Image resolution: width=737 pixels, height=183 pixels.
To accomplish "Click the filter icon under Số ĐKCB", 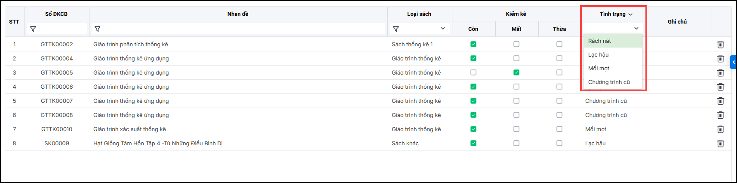I will (x=33, y=29).
